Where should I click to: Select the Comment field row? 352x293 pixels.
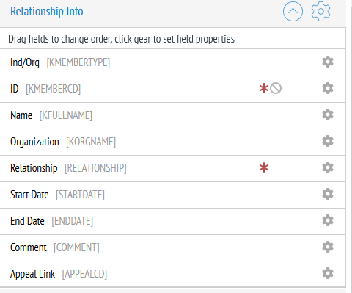coord(173,247)
